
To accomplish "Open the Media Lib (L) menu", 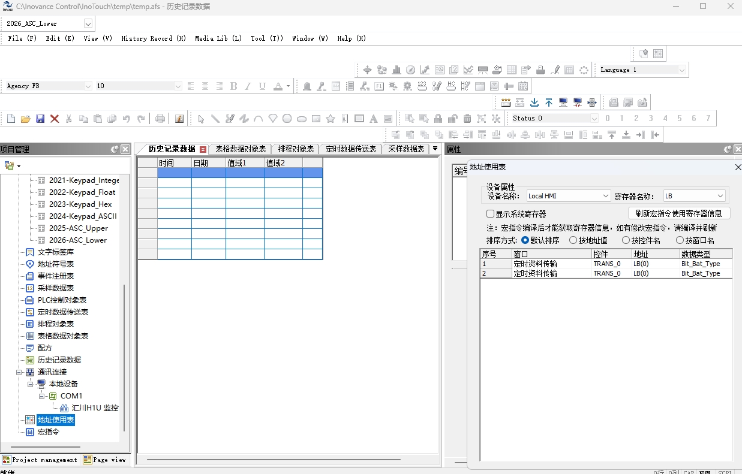I will click(218, 38).
